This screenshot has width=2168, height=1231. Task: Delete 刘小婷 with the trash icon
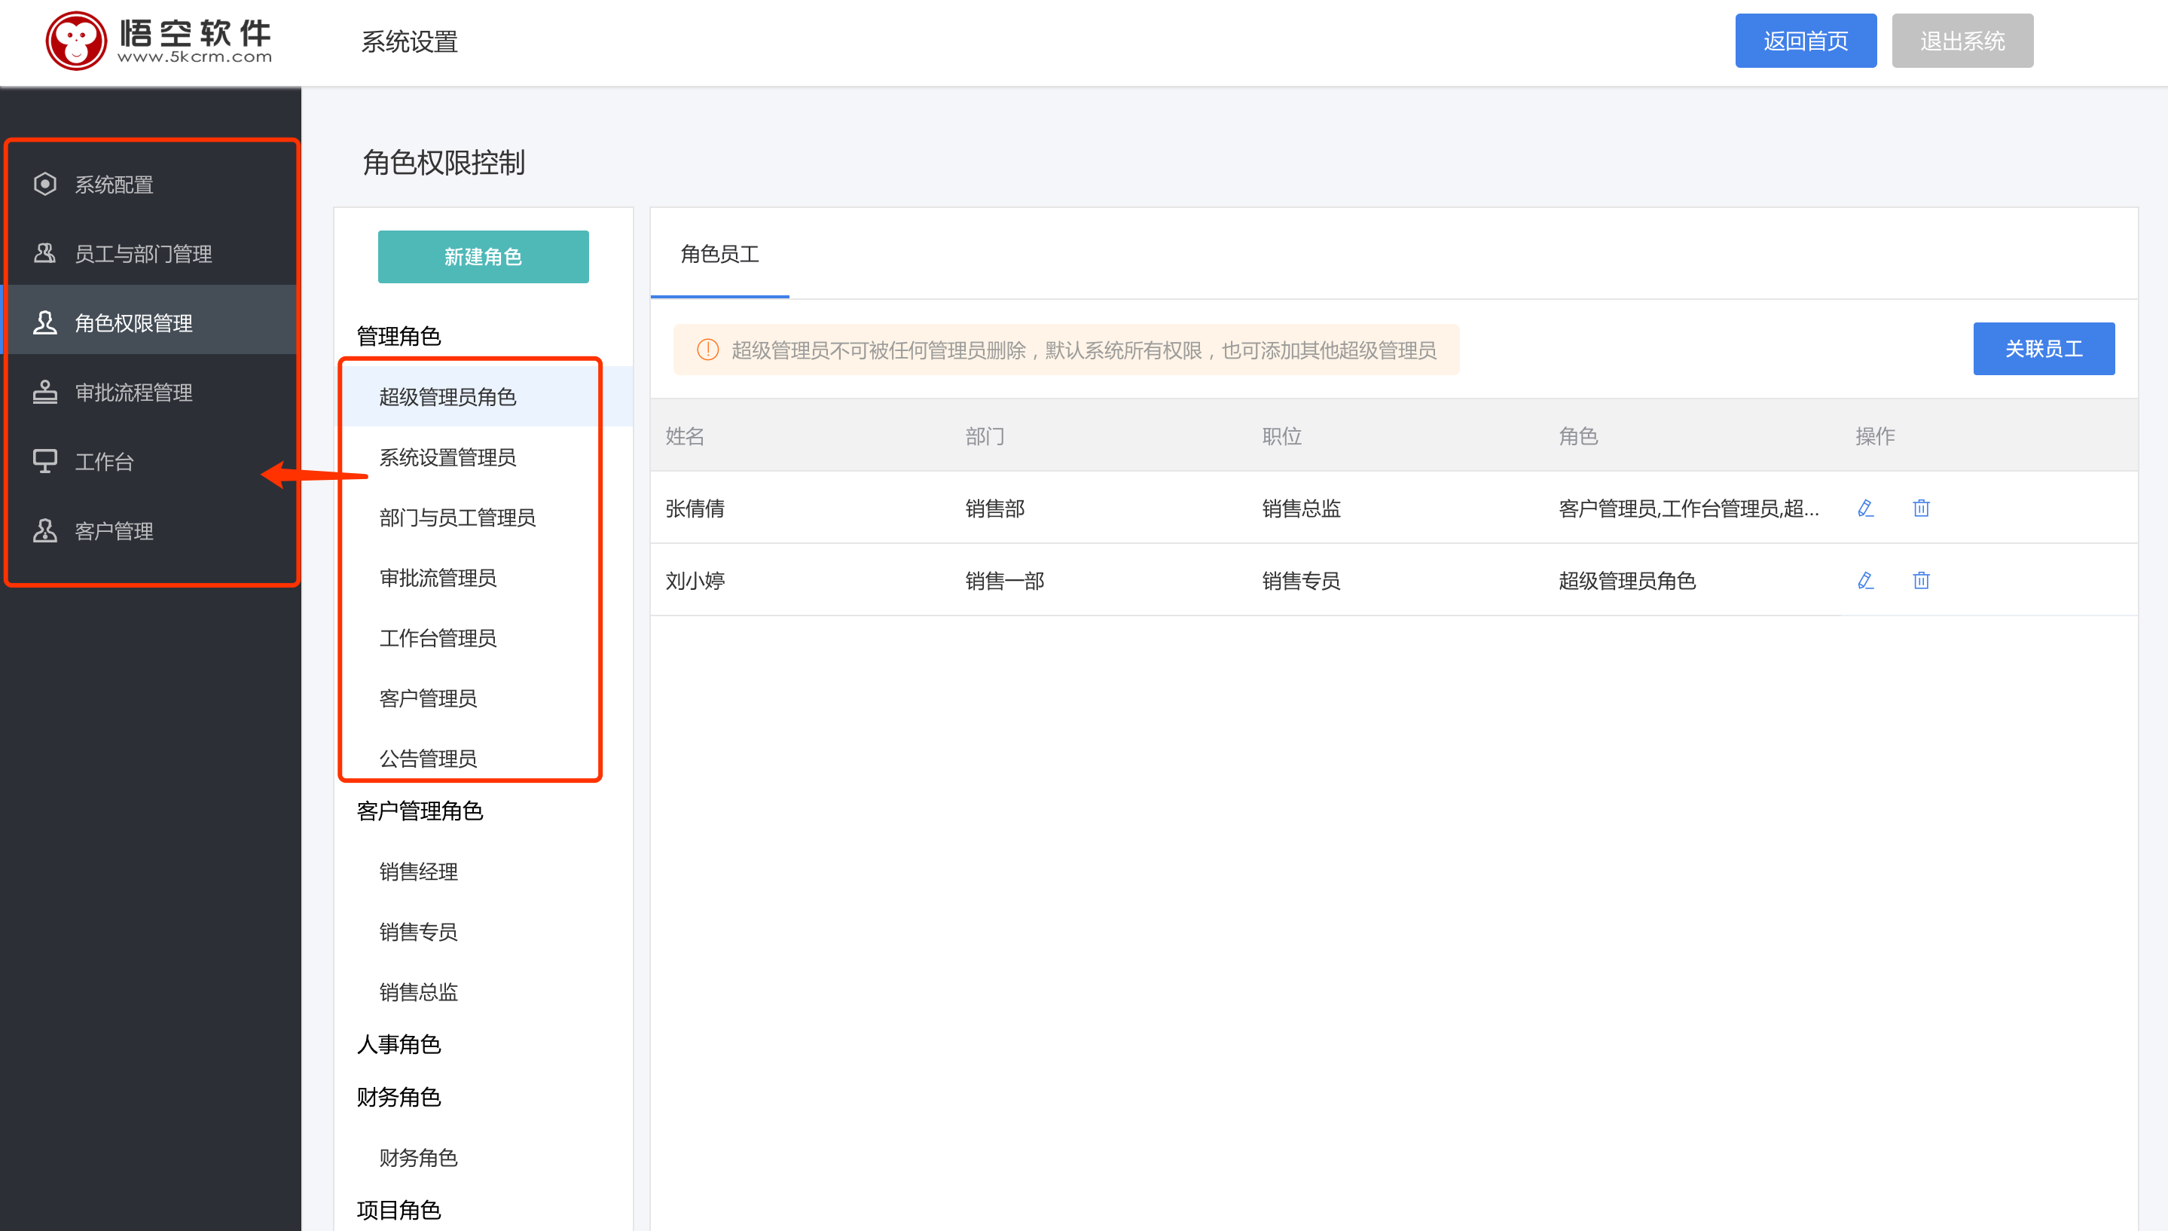point(1921,580)
